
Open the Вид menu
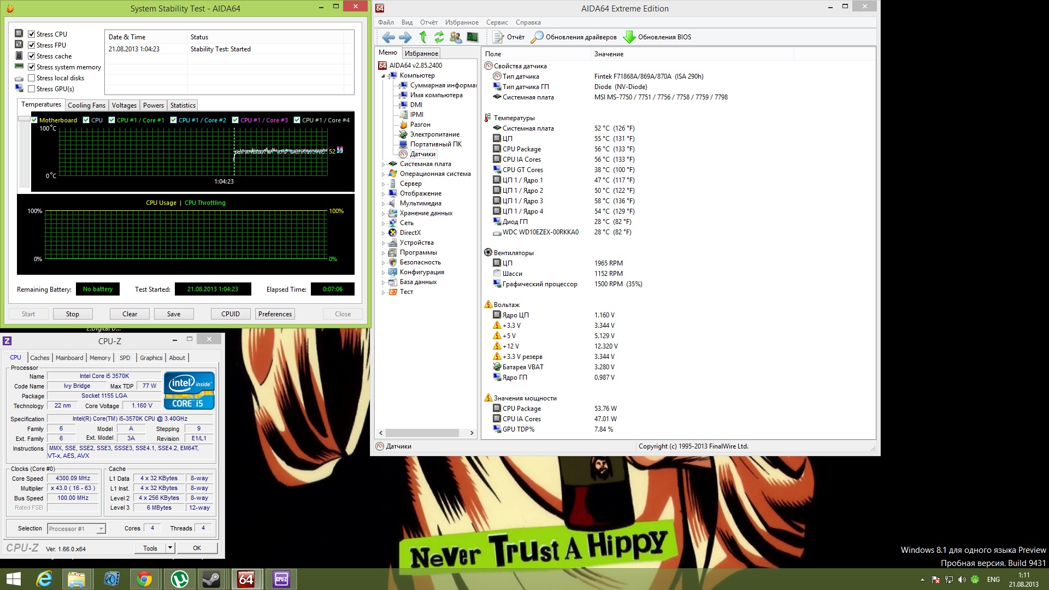click(x=407, y=22)
